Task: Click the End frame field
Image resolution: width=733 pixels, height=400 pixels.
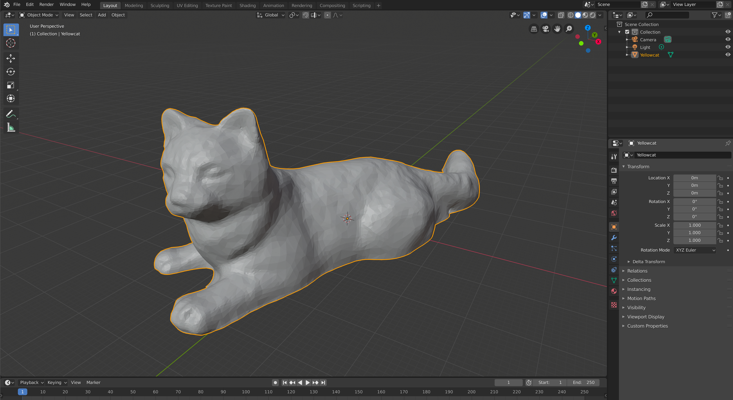Action: click(584, 382)
